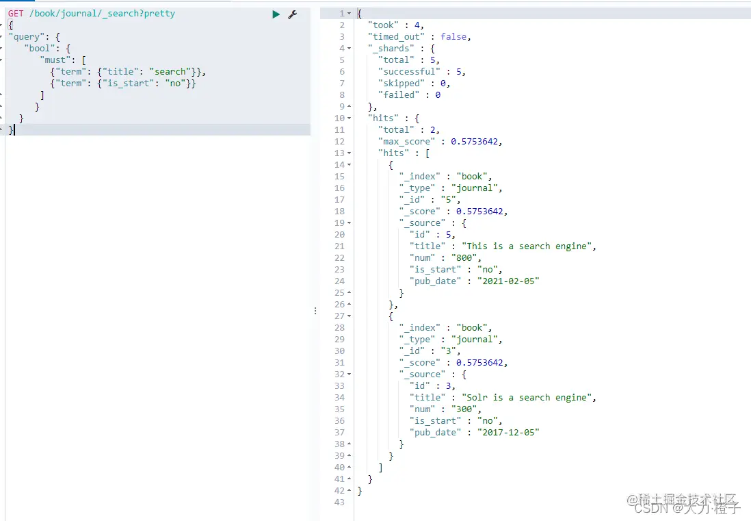The image size is (751, 521).
Task: Collapse the _source block at line 32
Action: point(349,374)
